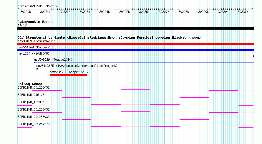Click the 30221k ruler tick label
Viewport: 262px width, 144px height.
45,12
